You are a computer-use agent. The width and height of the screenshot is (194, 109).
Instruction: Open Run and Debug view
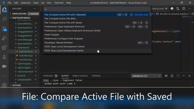coord(4,38)
